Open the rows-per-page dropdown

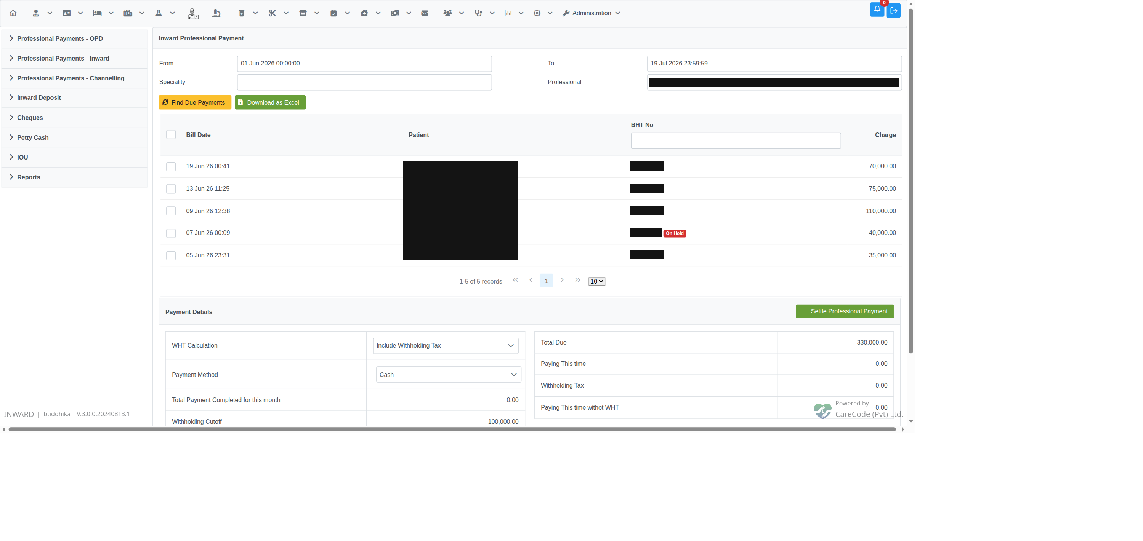(x=597, y=281)
